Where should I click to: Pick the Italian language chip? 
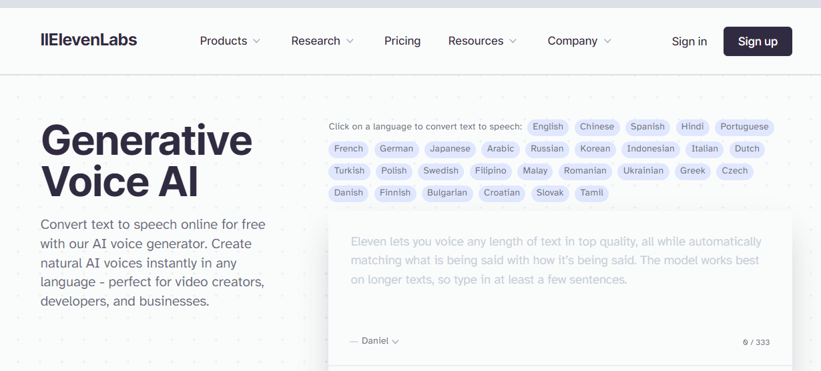(705, 149)
